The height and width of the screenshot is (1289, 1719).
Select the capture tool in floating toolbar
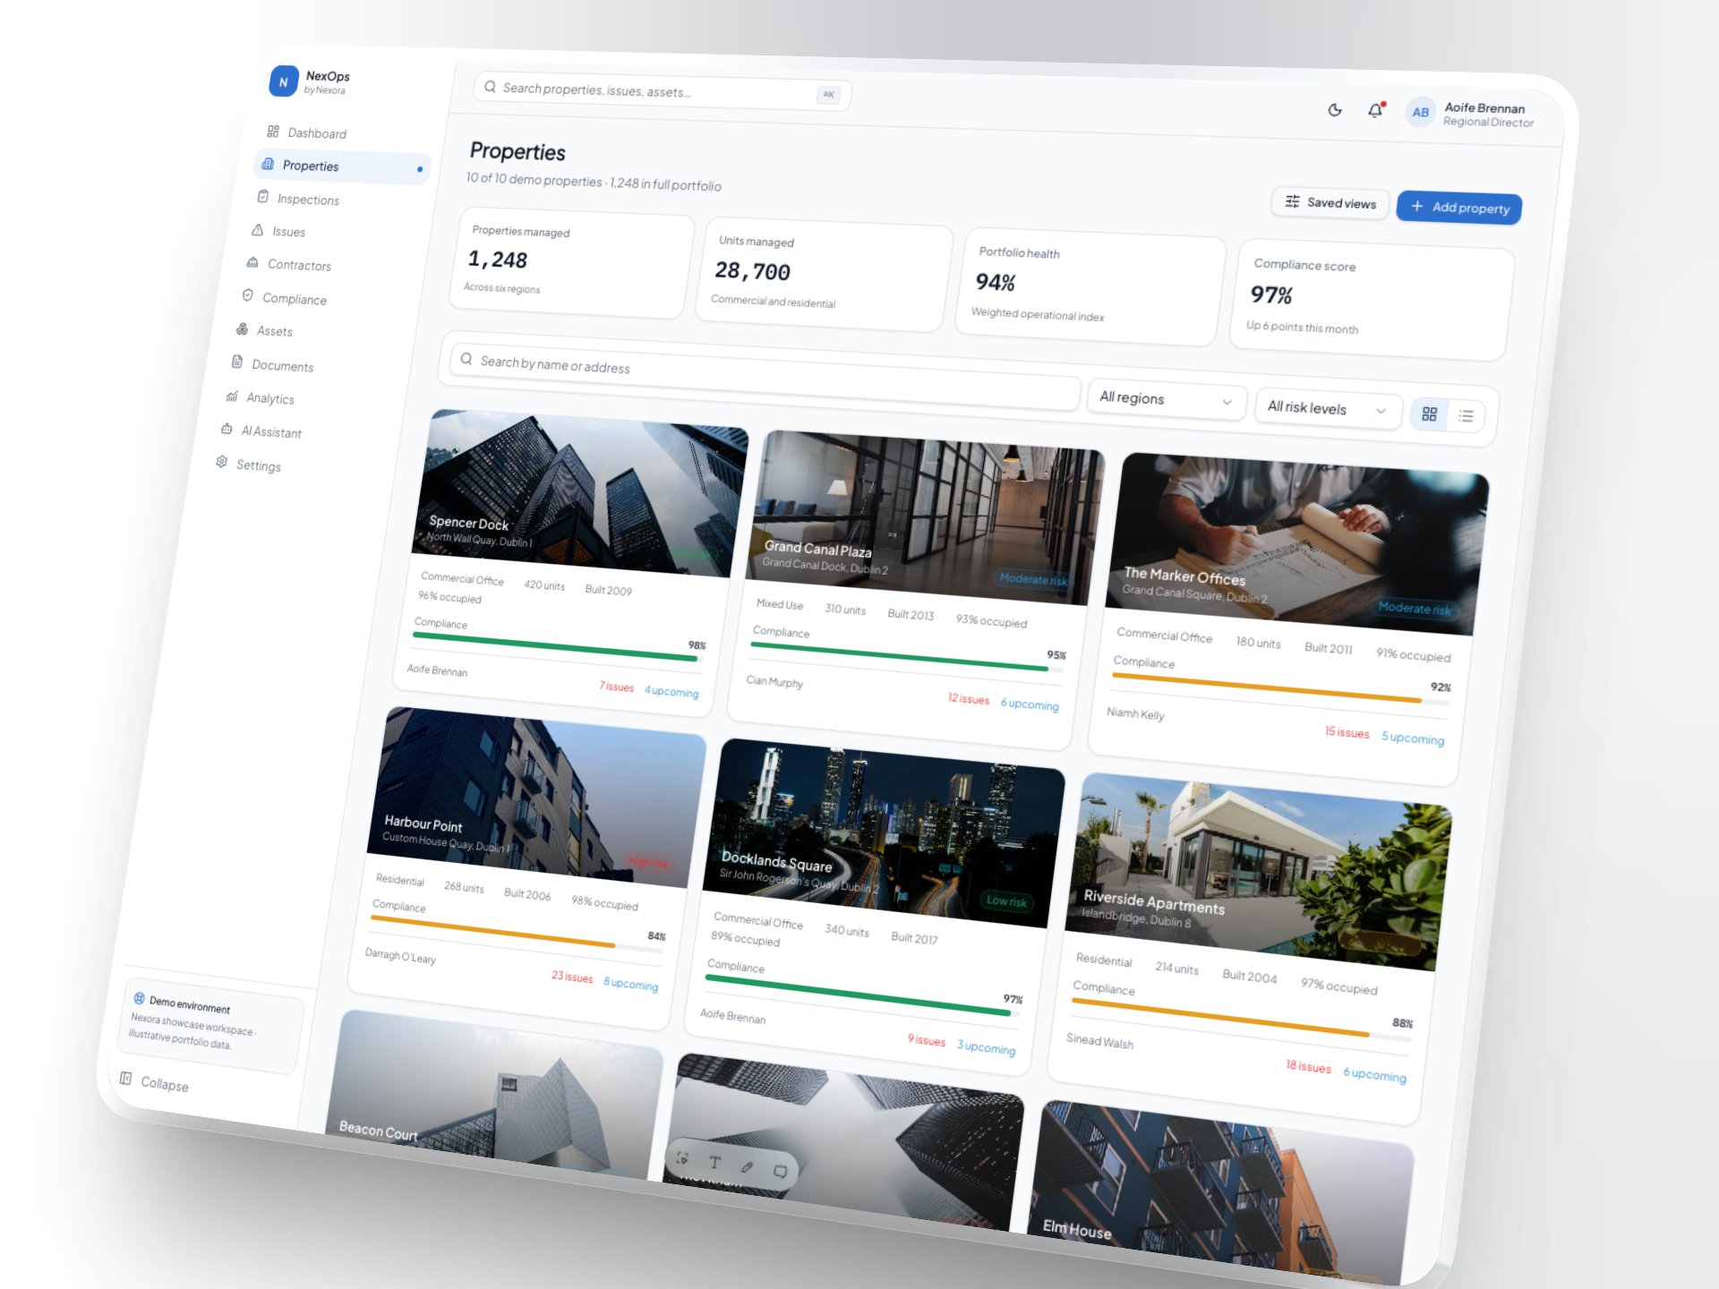coord(682,1158)
